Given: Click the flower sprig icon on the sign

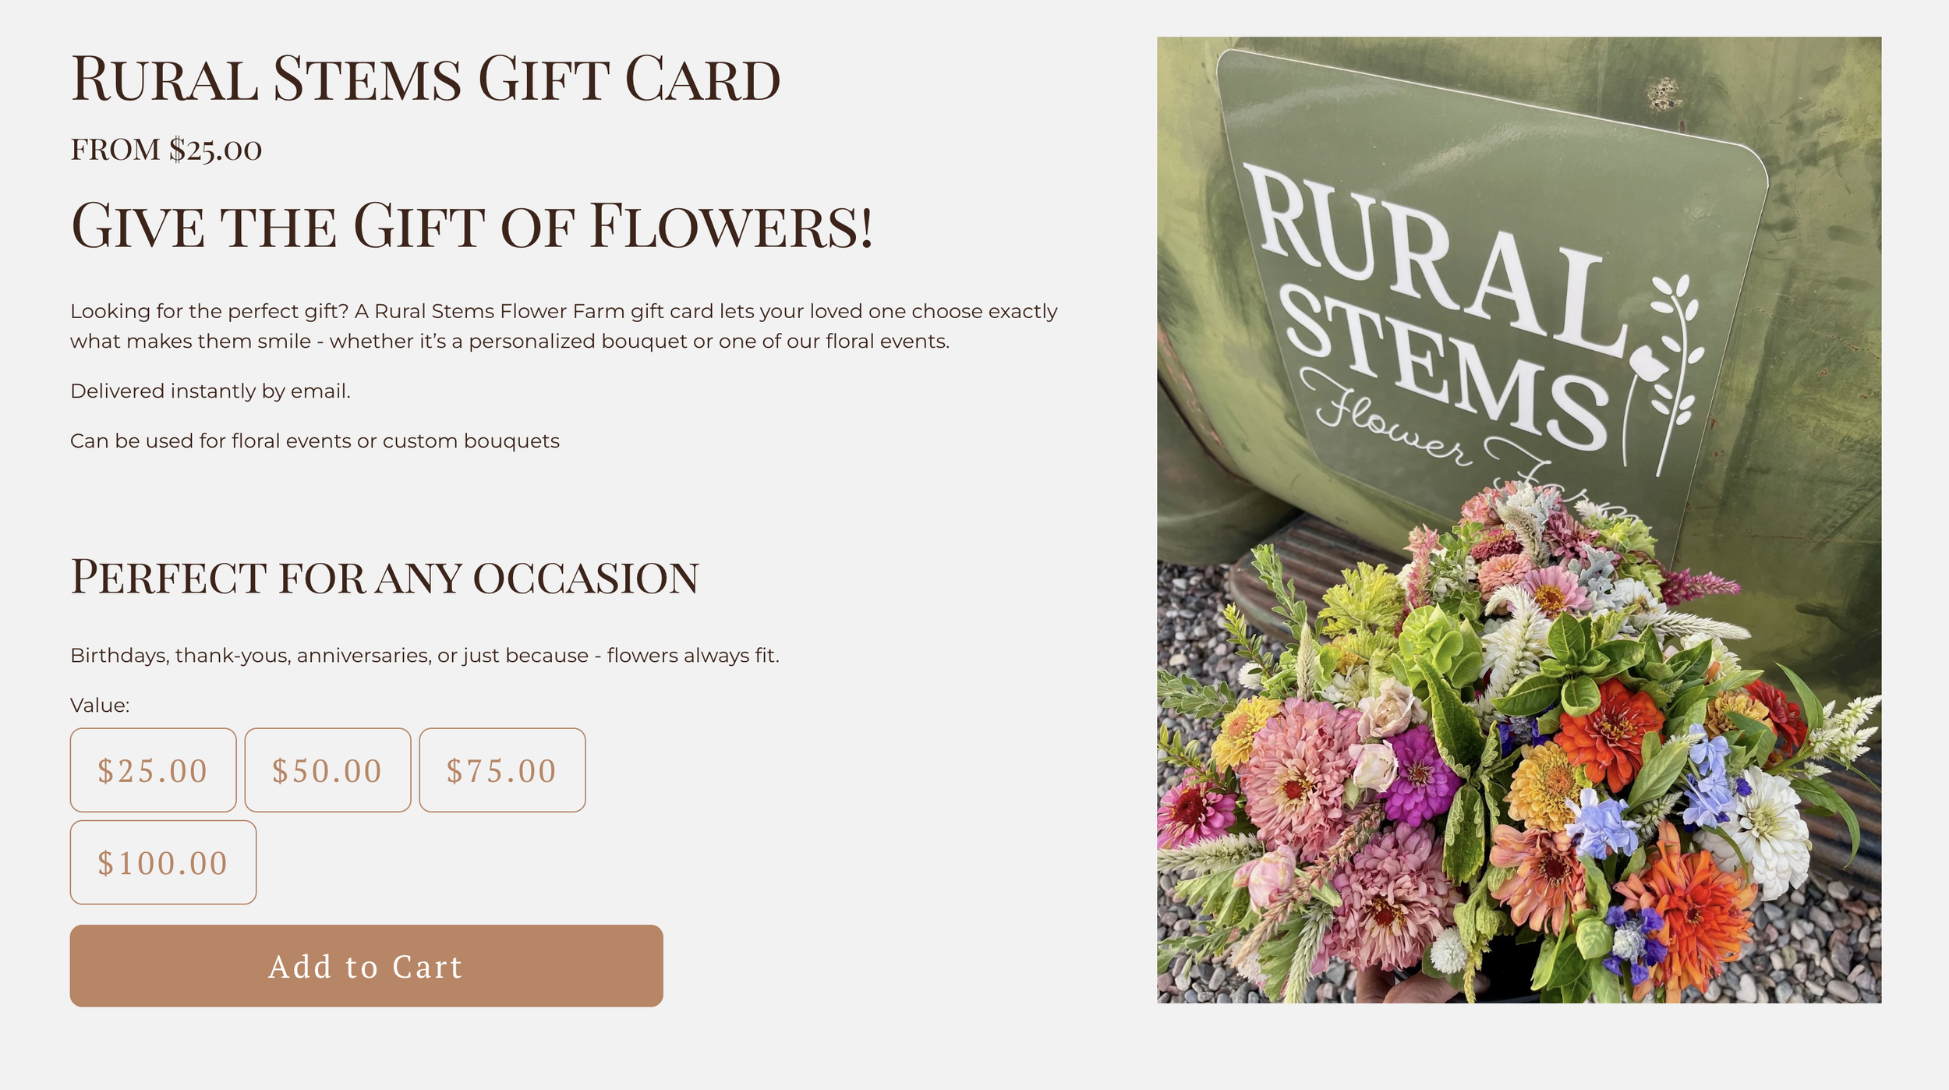Looking at the screenshot, I should [1664, 374].
